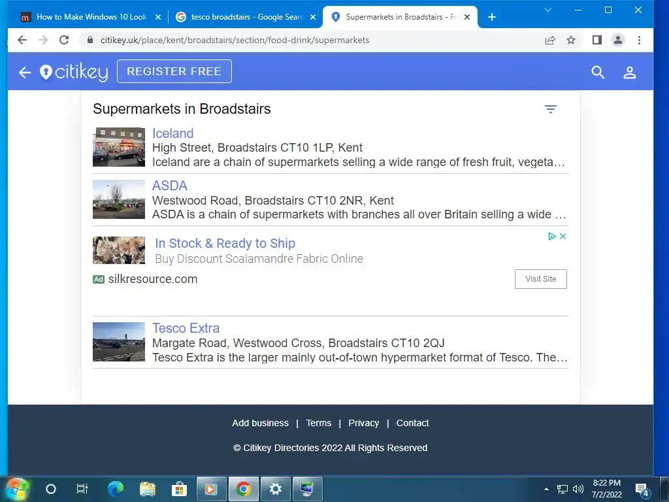
Task: Click the Chrome taskbar icon
Action: [x=243, y=489]
